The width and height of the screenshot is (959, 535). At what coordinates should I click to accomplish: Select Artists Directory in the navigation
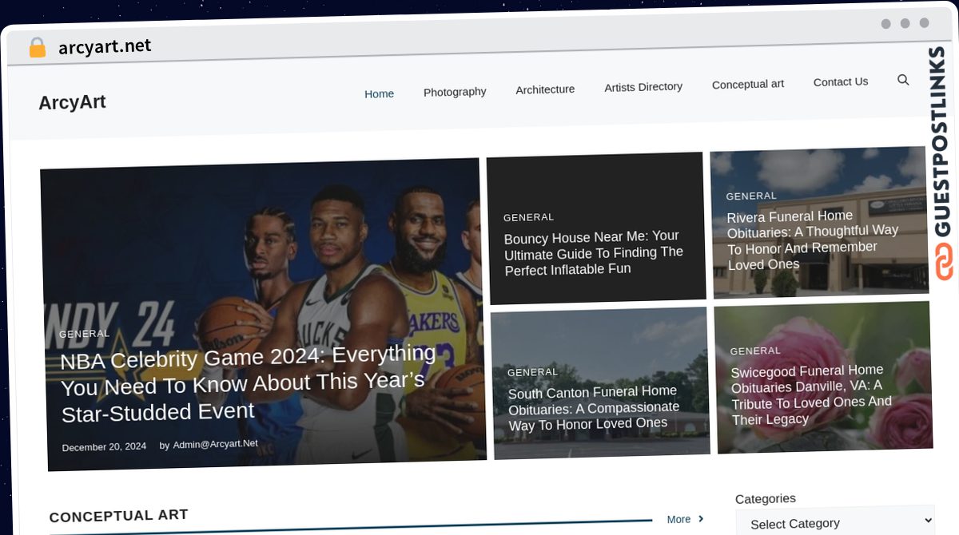tap(643, 87)
